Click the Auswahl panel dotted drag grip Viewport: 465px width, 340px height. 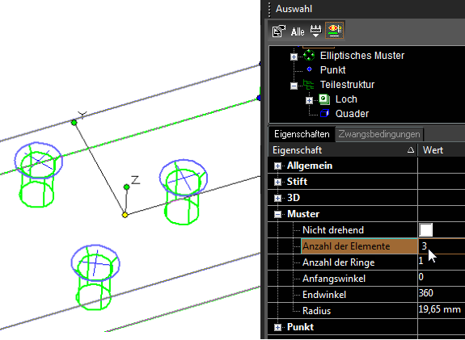coord(269,10)
